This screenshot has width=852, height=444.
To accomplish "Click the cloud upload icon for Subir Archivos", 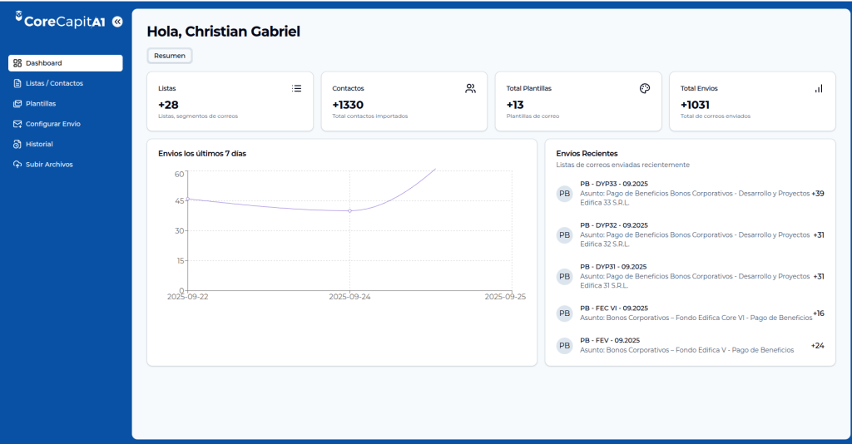I will (17, 165).
